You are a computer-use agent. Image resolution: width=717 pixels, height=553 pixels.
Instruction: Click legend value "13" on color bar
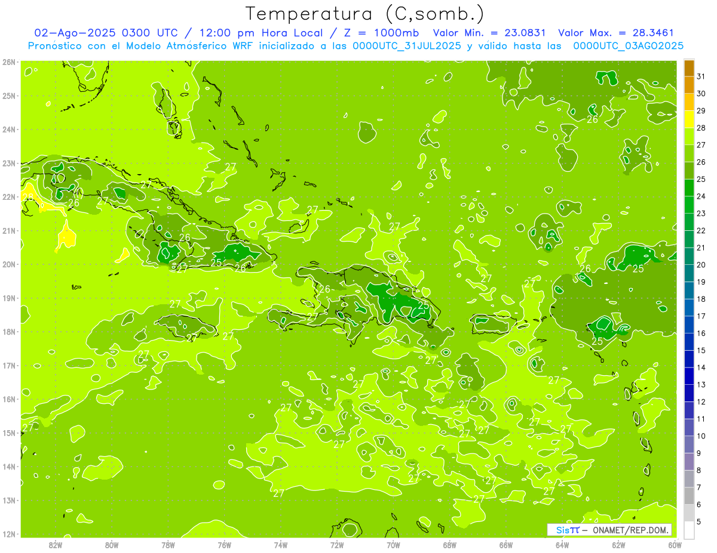tap(701, 385)
